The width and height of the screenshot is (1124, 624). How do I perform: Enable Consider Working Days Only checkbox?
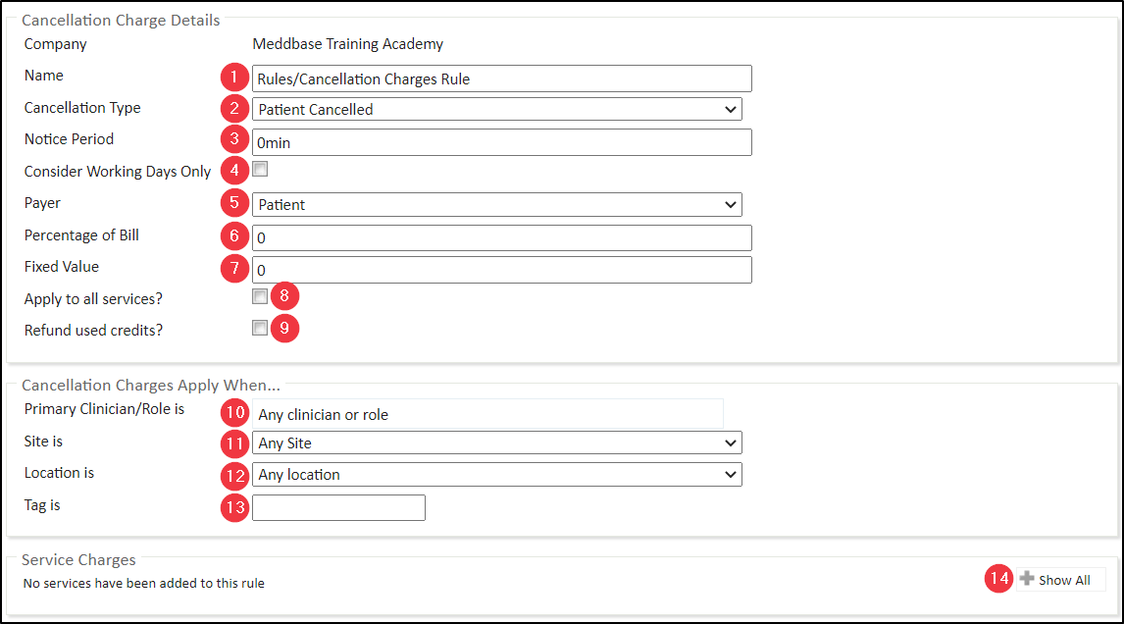click(x=260, y=170)
